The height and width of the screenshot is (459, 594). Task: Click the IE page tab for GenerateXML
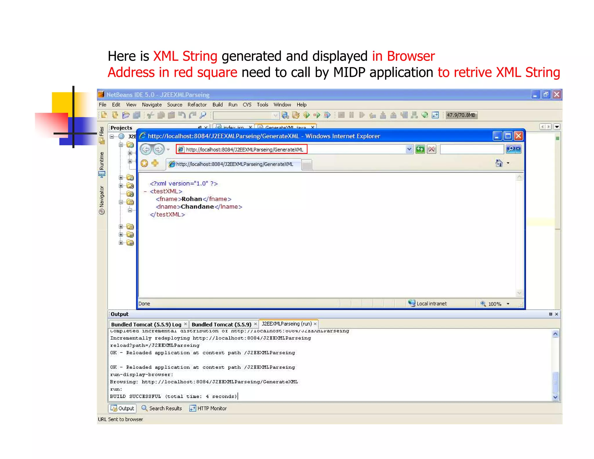point(234,164)
